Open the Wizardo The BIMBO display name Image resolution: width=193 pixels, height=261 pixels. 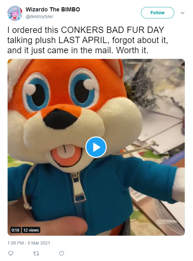pos(53,10)
